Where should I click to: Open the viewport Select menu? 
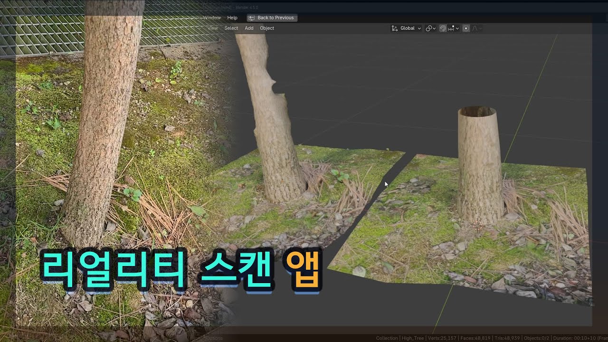click(x=231, y=28)
